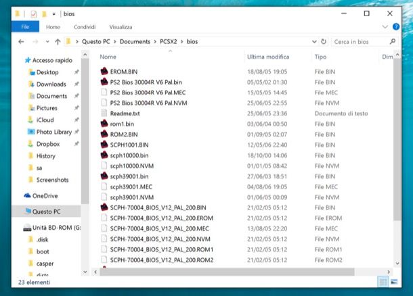
Task: Select PS2 Bios 30004R V6 Pal.bin icon
Action: [104, 82]
